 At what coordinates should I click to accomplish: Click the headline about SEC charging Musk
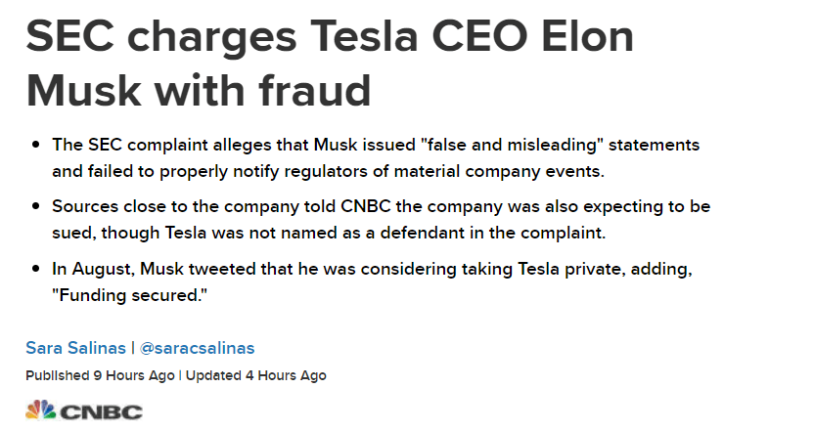pos(330,64)
